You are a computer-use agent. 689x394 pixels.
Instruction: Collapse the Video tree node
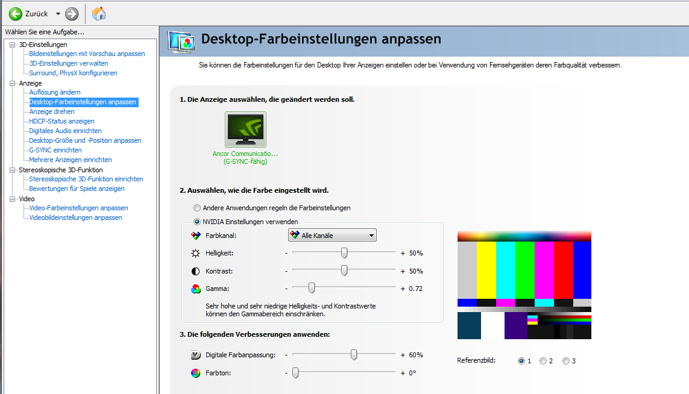[x=13, y=199]
